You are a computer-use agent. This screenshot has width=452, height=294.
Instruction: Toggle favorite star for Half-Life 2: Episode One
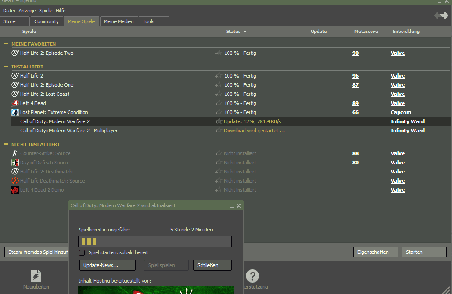point(219,85)
